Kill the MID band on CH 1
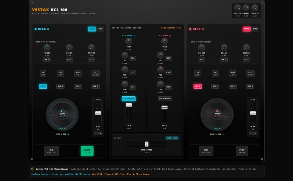The image size is (293, 181). (132, 72)
